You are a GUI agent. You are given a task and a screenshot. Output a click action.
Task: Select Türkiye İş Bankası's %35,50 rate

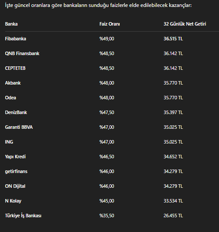pos(107,216)
